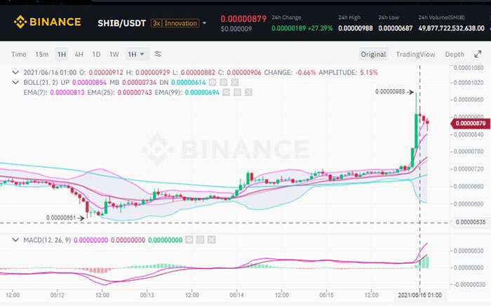This screenshot has width=491, height=306.
Task: Open EMA indicator settings
Action: click(237, 93)
